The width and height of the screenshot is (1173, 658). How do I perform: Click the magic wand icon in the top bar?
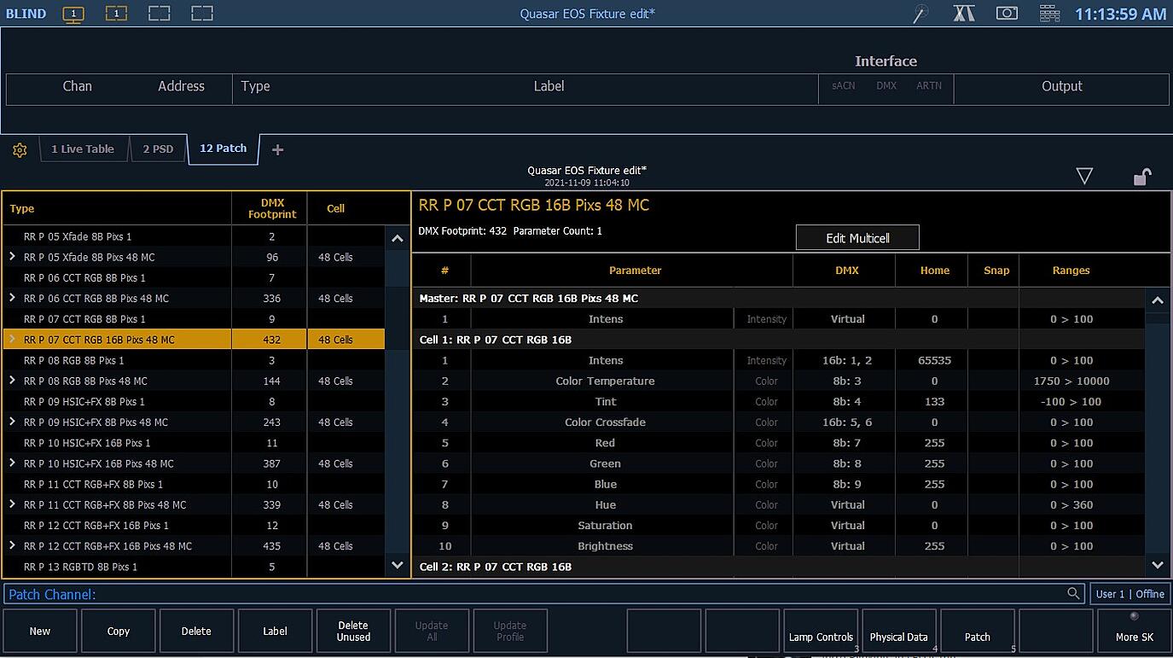point(920,13)
